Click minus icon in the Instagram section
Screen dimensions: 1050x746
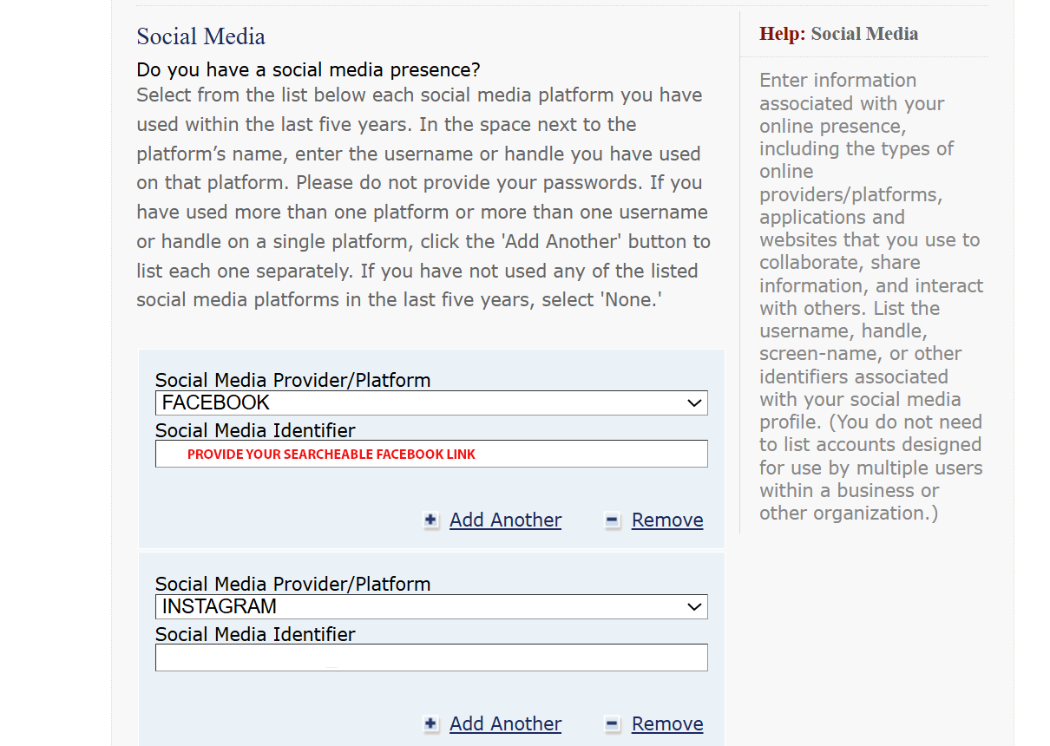coord(613,724)
